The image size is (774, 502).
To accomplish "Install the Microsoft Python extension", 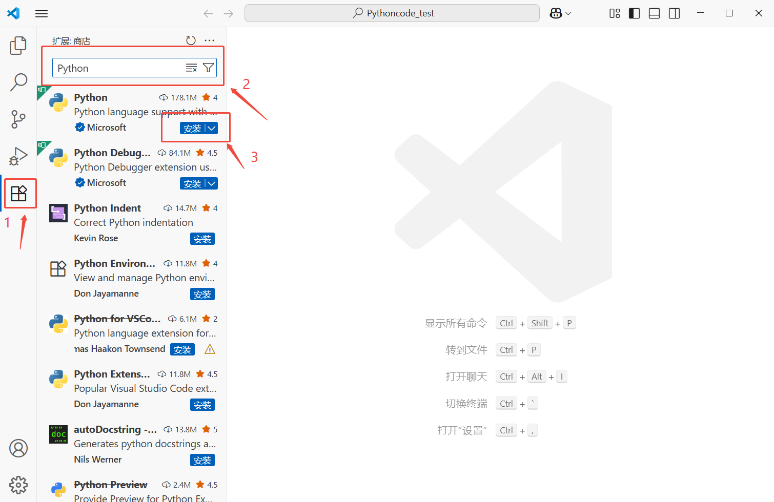I will coord(192,128).
